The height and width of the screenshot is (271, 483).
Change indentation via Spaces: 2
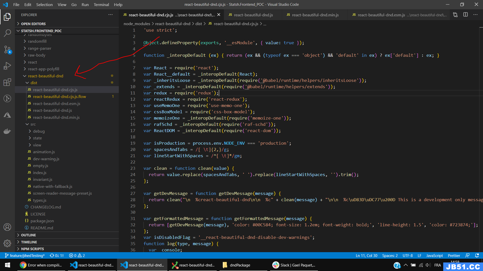tap(390, 255)
